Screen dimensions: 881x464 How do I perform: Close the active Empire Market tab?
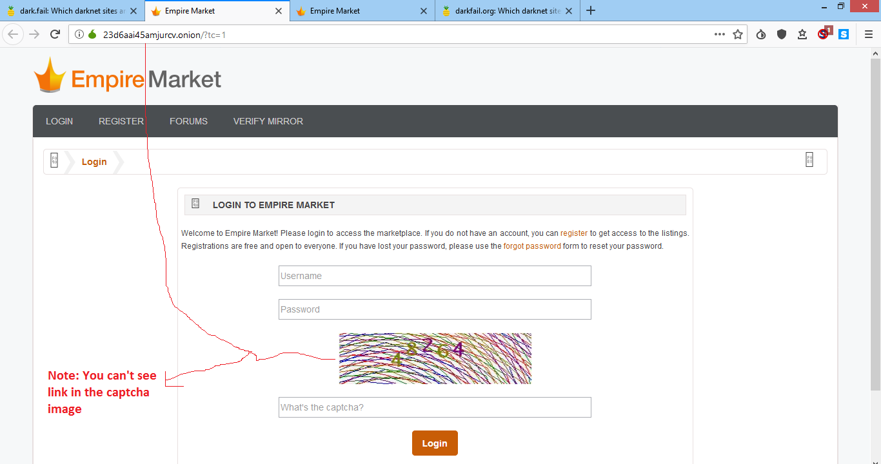tap(279, 11)
